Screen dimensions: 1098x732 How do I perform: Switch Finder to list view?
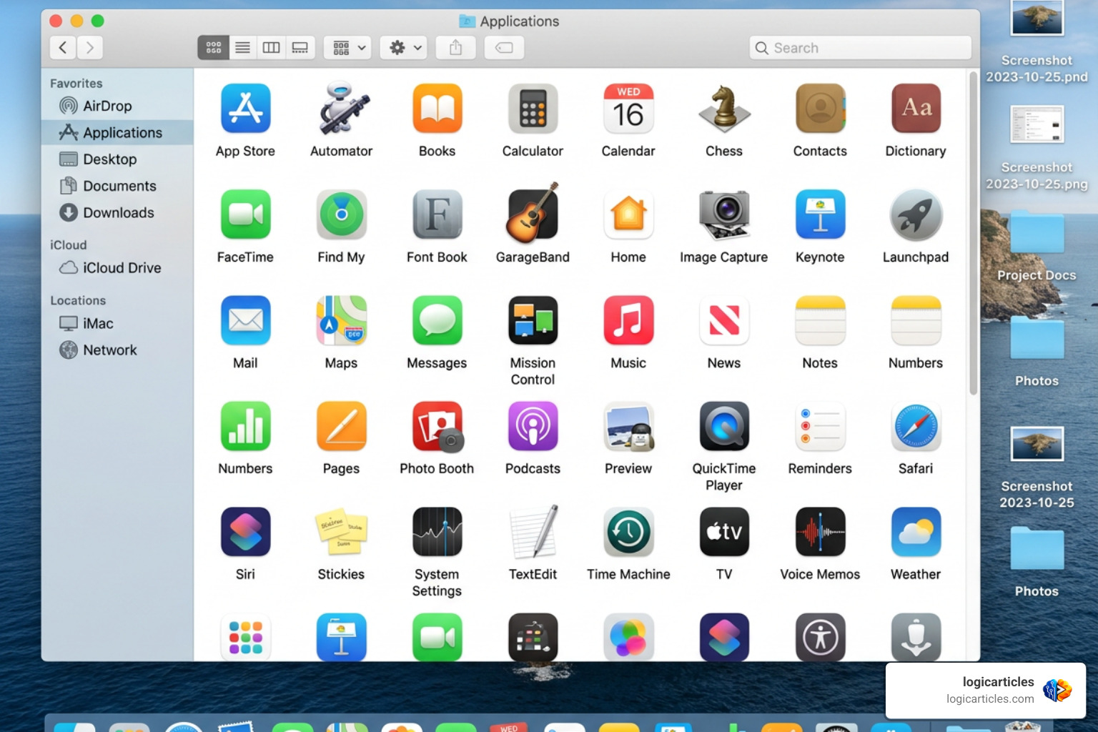pyautogui.click(x=242, y=48)
